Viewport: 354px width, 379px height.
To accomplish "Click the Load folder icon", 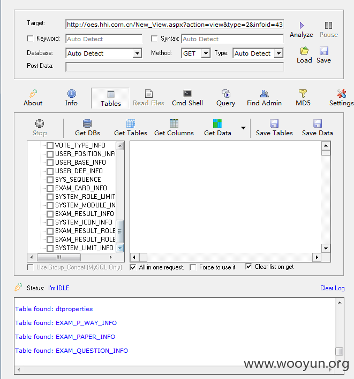I will coord(304,51).
